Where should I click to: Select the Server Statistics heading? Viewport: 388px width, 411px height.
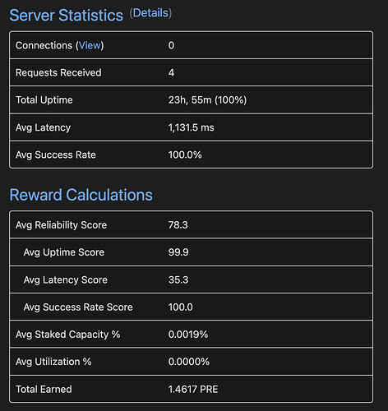(67, 15)
